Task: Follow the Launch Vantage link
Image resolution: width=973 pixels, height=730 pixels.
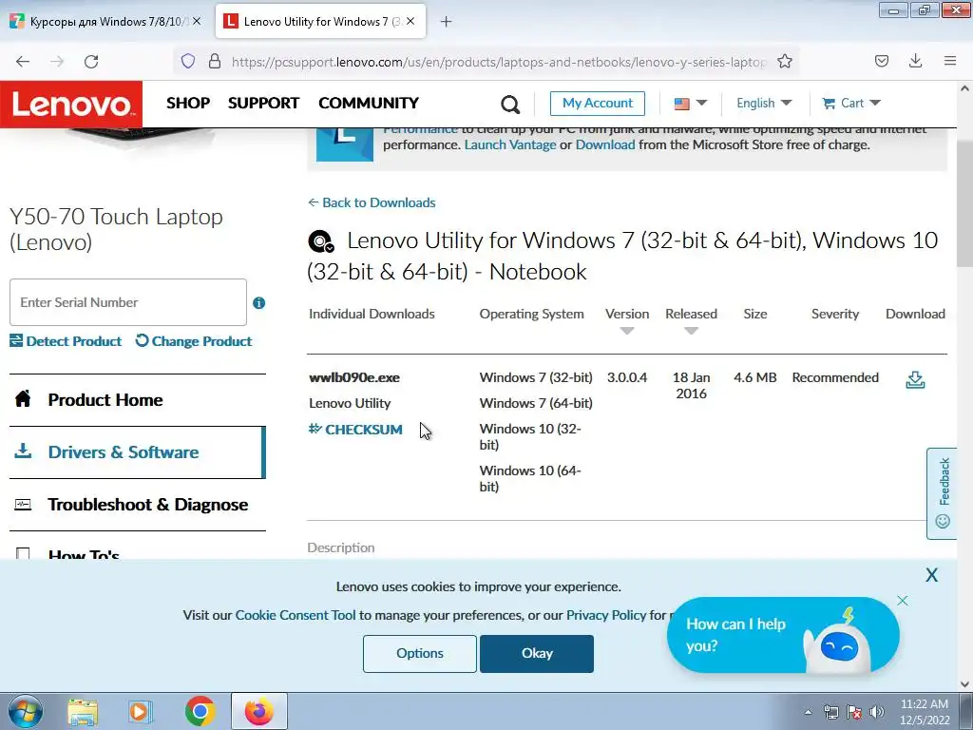Action: click(510, 144)
